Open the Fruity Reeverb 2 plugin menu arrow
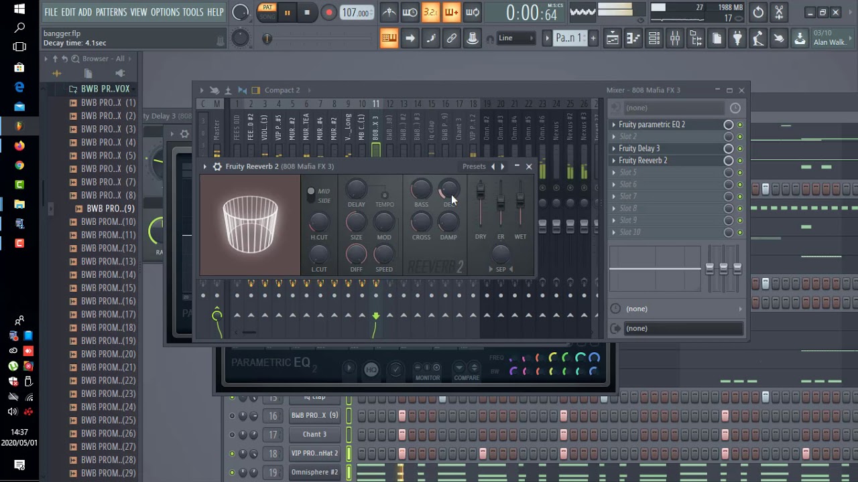 205,166
